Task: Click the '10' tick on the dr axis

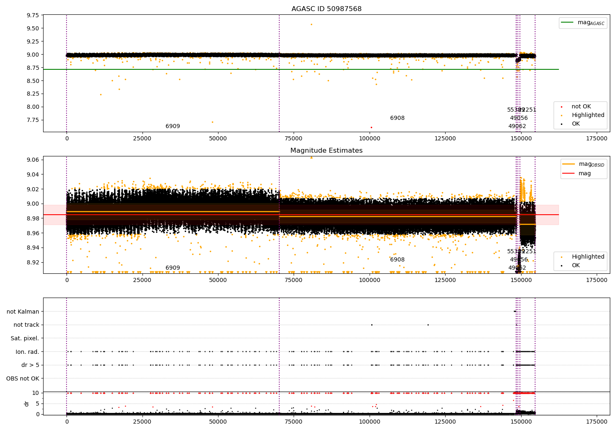Action: 36,393
